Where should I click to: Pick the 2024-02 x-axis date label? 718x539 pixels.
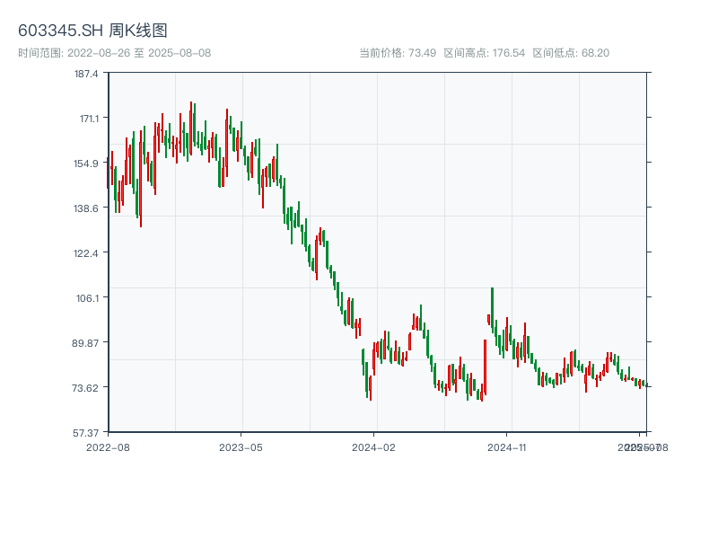(373, 446)
